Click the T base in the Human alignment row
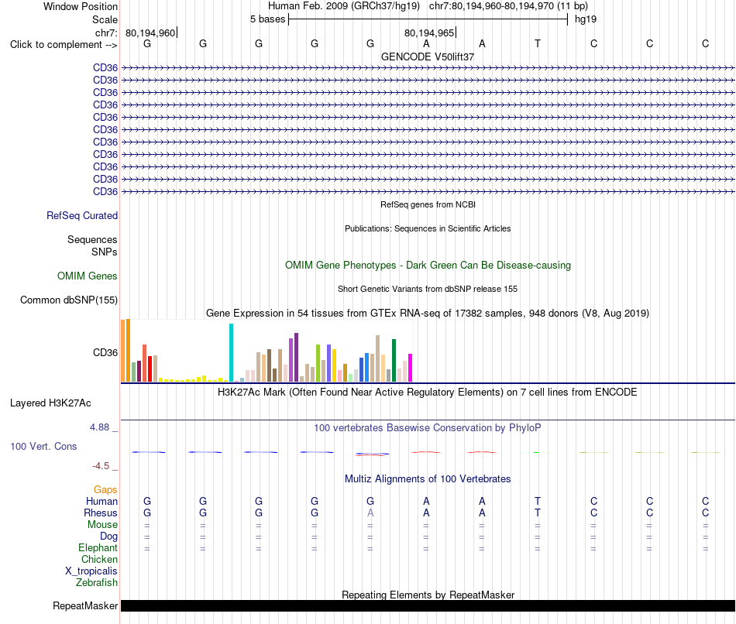Screen dimensions: 736x624 click(538, 501)
